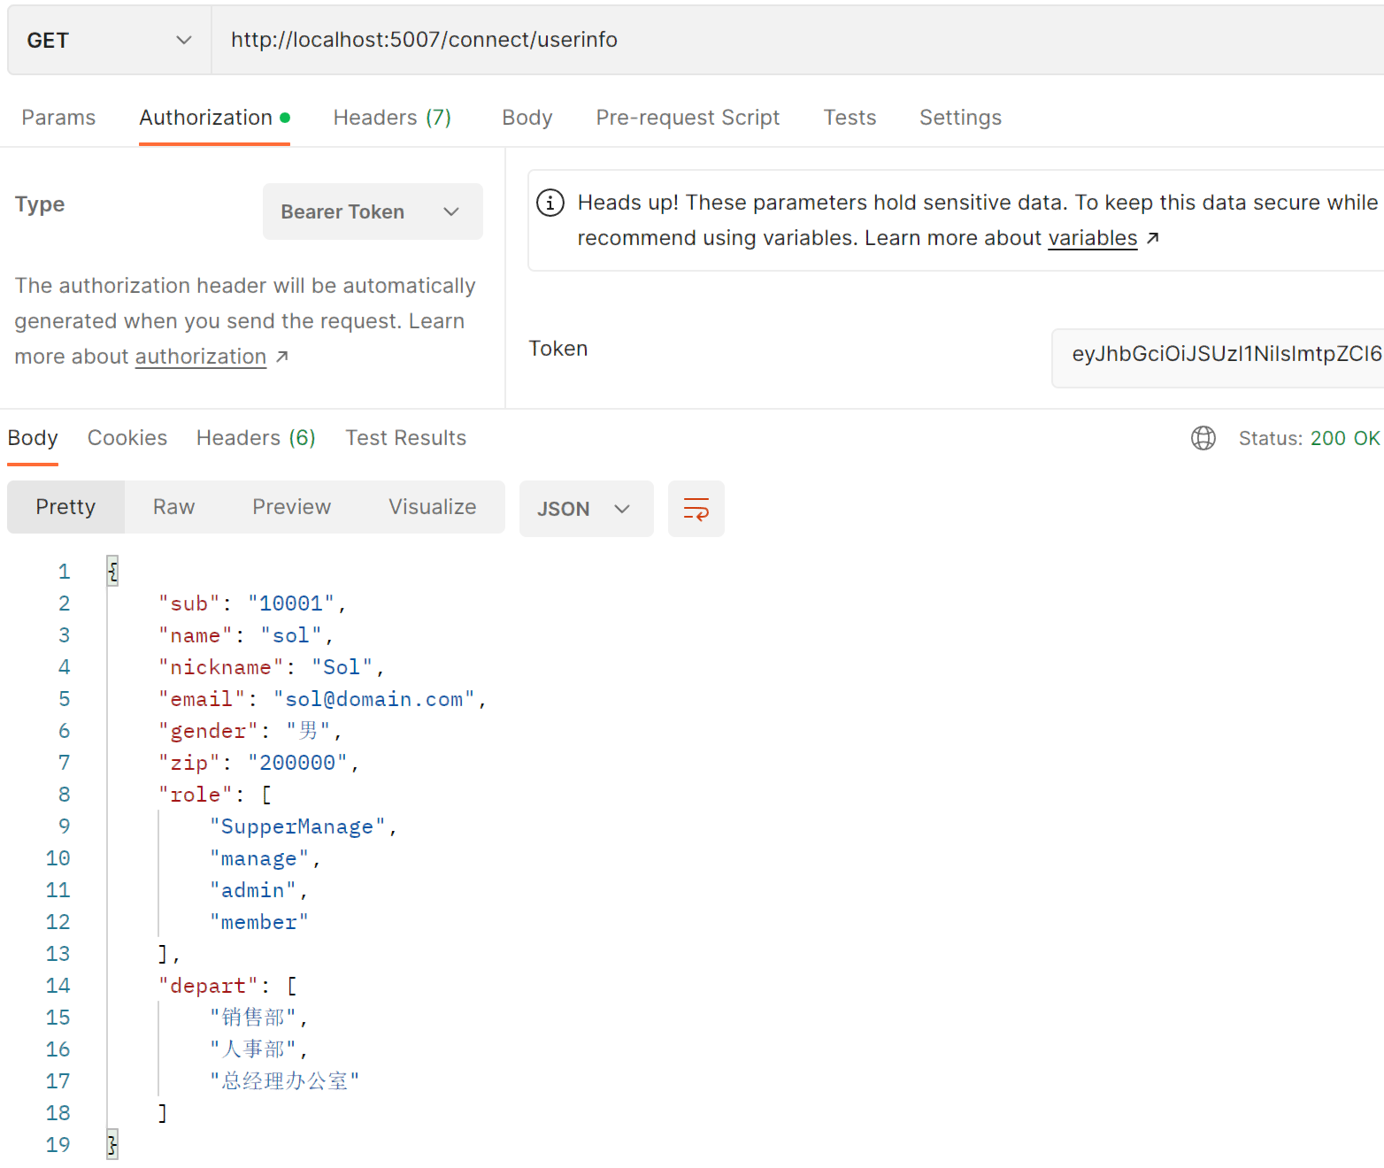Open the response Cookies tab
Image resolution: width=1384 pixels, height=1168 pixels.
point(127,438)
